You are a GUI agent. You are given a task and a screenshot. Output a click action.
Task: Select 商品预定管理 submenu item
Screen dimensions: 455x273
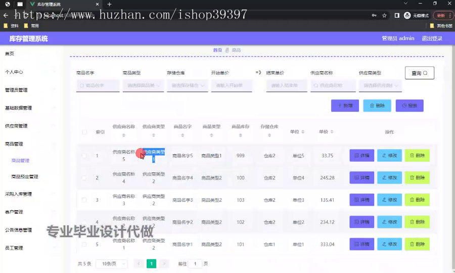[x=25, y=176]
